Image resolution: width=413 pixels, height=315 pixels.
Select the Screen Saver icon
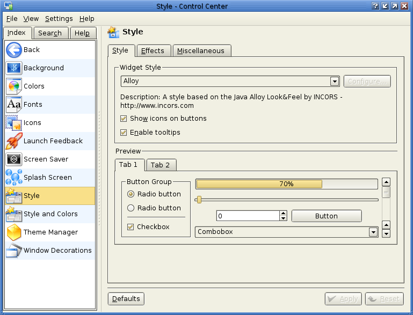[x=14, y=159]
